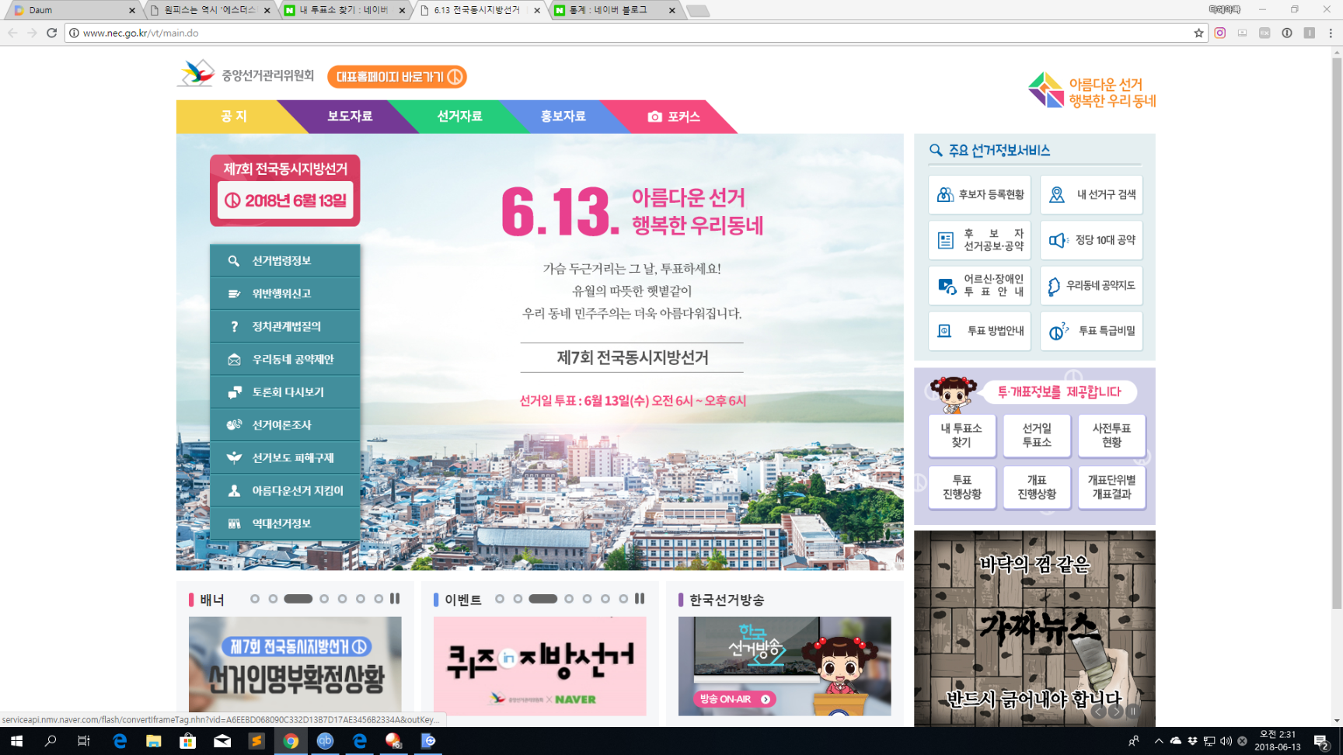The height and width of the screenshot is (755, 1343).
Task: Reload the page in Chrome
Action: (51, 33)
